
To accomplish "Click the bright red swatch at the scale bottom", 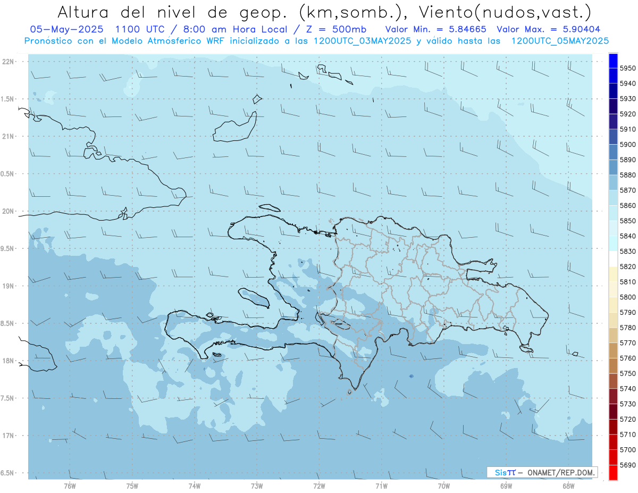I will [x=613, y=473].
